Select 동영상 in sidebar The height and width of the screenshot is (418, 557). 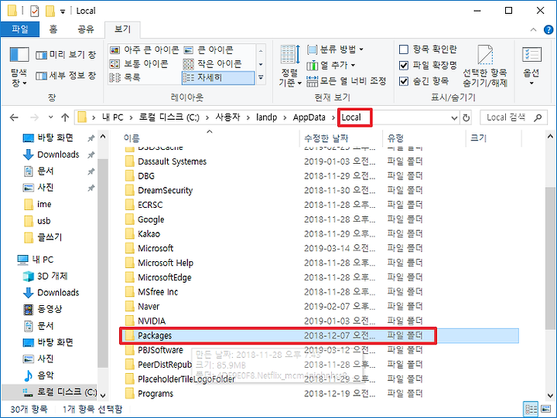coord(43,309)
